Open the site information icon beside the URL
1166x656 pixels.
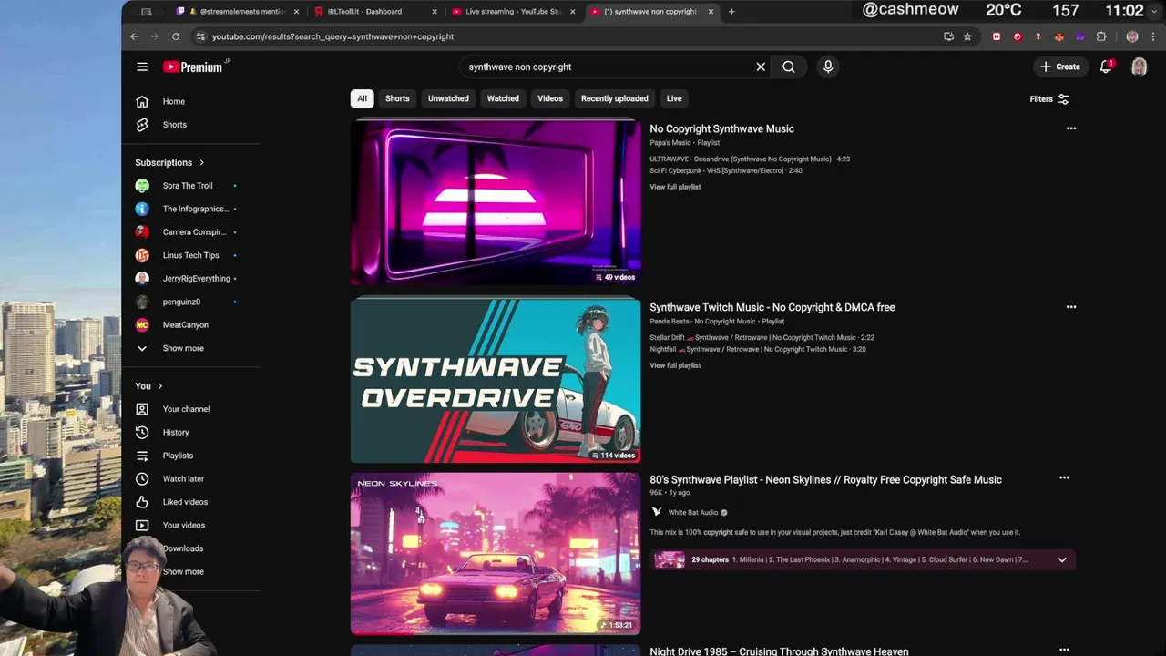[200, 36]
